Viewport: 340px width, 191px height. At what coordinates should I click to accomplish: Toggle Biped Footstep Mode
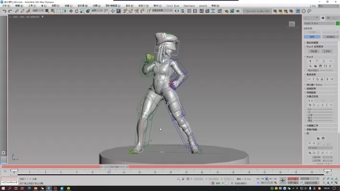[317, 61]
